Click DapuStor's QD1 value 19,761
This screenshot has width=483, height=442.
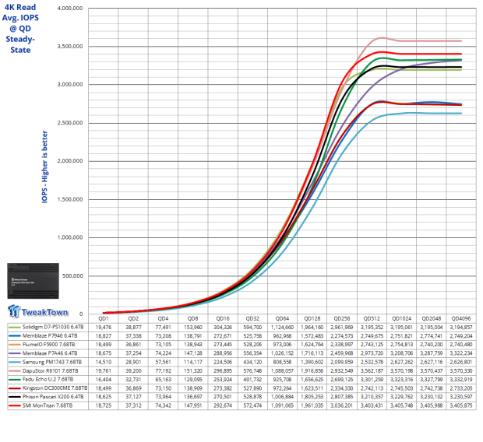pyautogui.click(x=104, y=371)
